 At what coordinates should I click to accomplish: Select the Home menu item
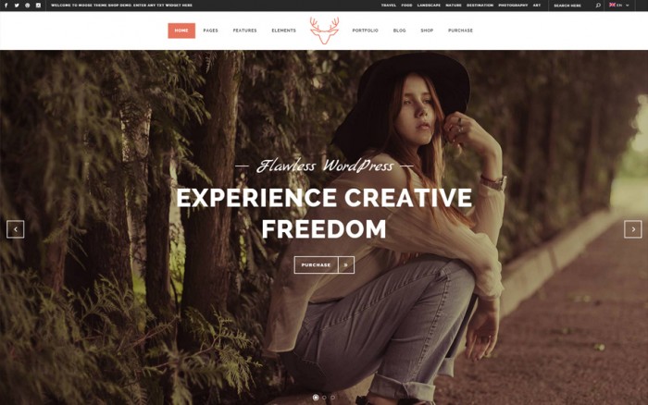(x=181, y=31)
